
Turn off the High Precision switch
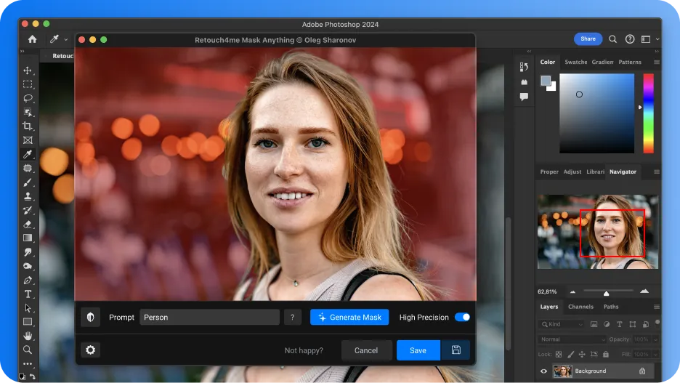pos(462,317)
